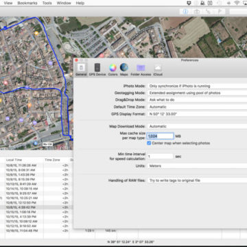The image size is (247, 247).
Task: Click the Min time interval field
Action: coord(160,156)
